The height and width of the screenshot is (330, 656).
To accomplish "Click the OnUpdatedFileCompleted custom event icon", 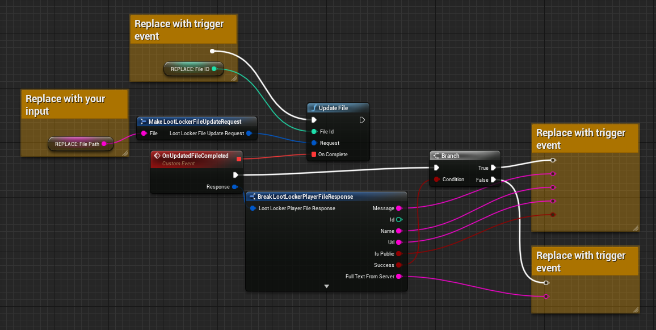I will (157, 156).
